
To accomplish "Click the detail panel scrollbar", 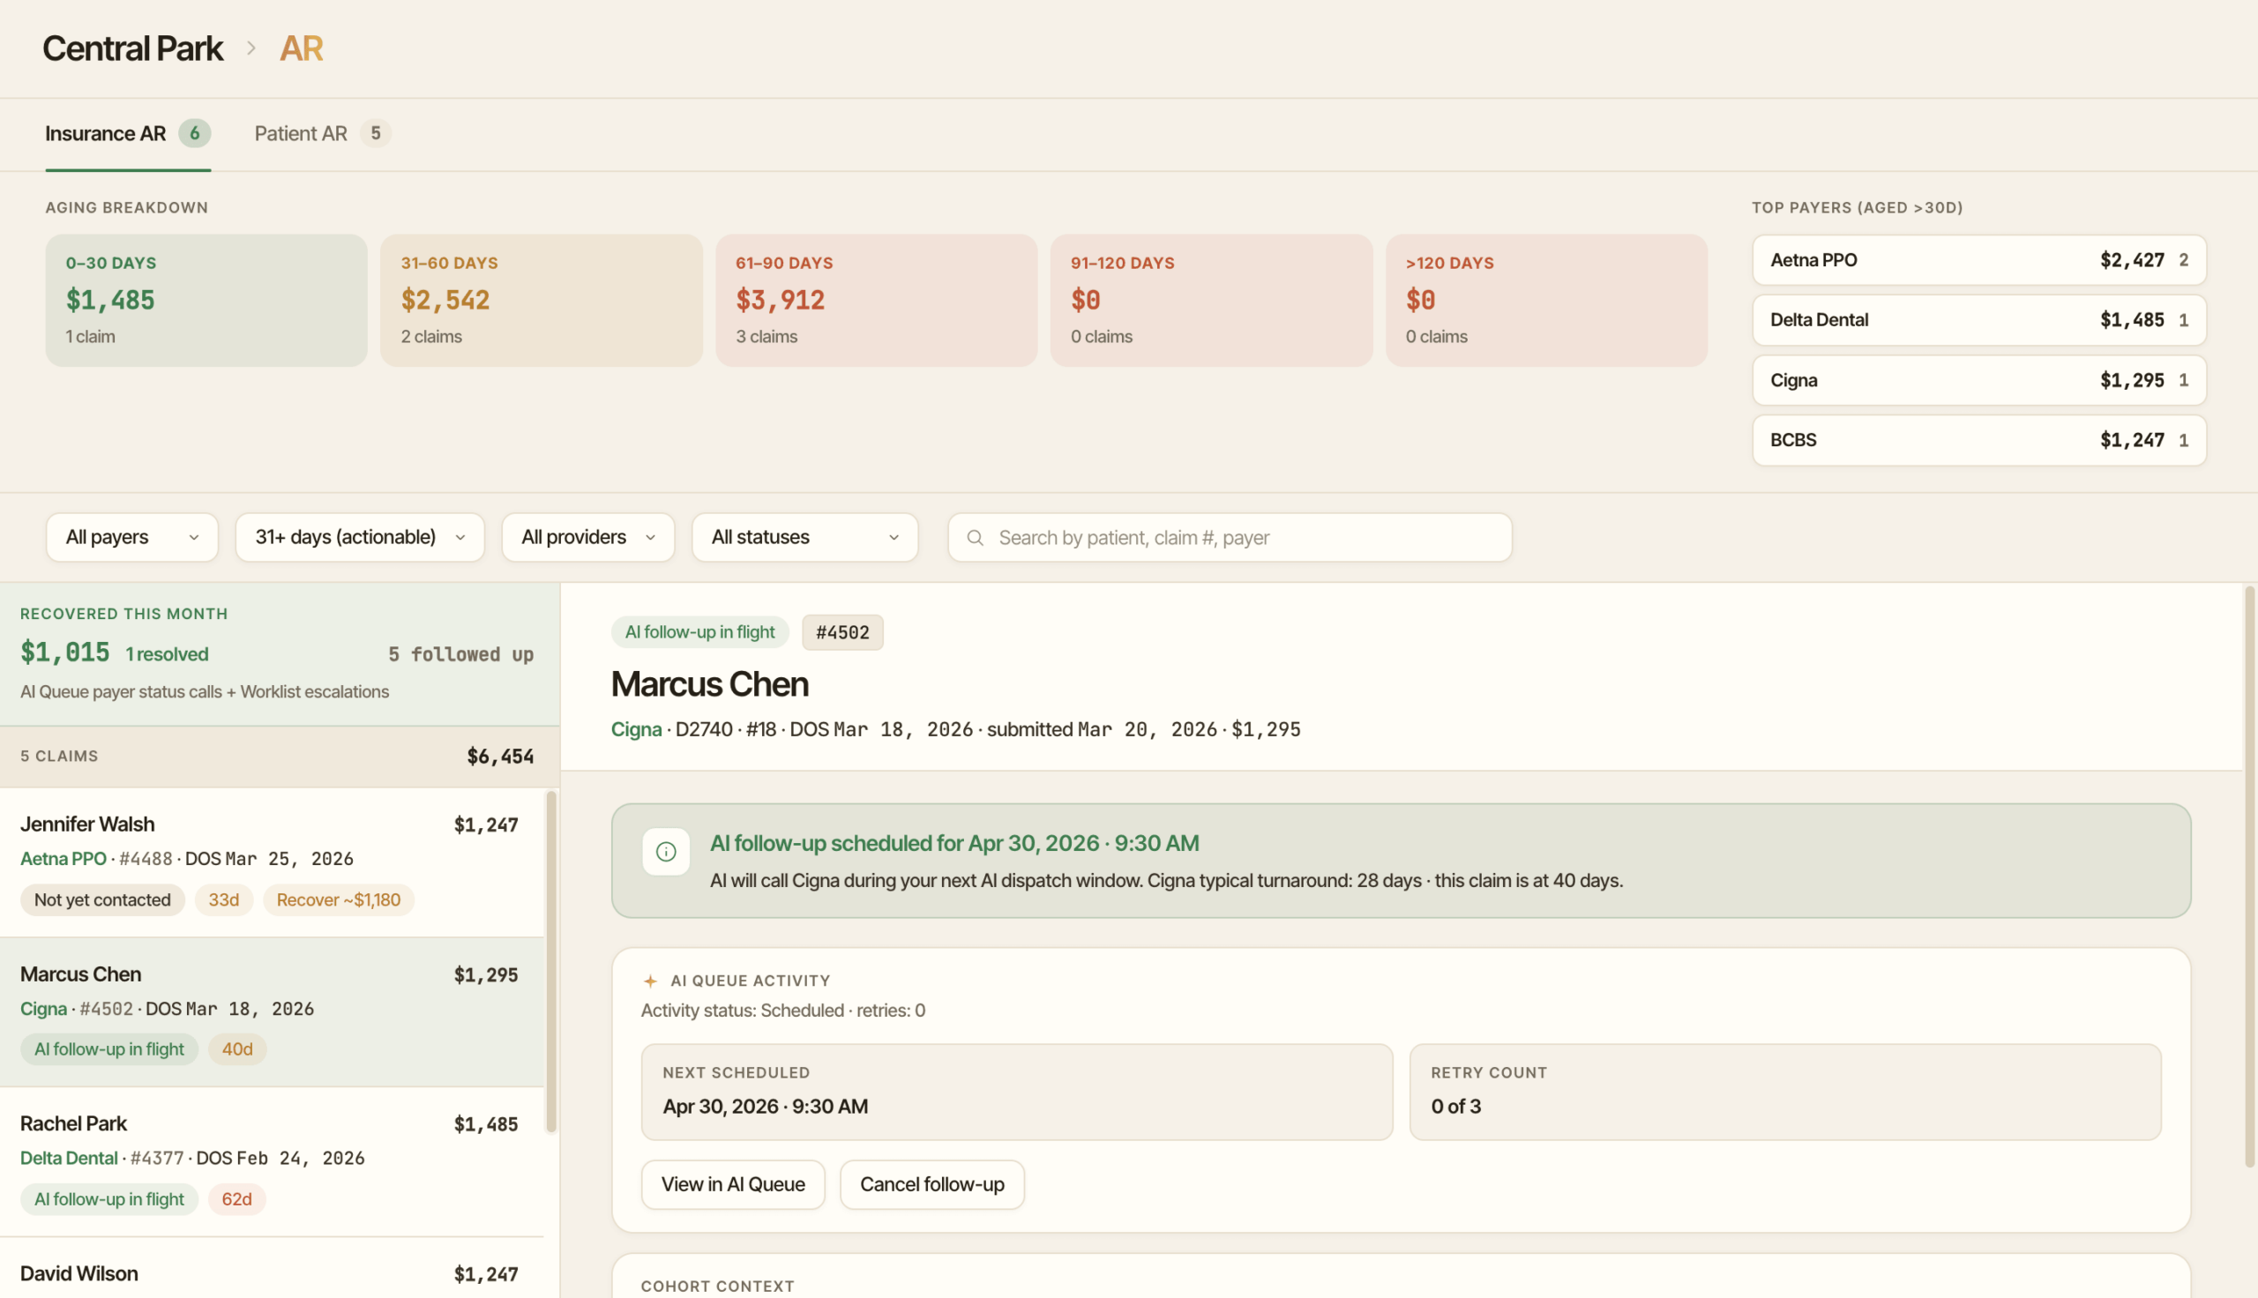I will [x=2250, y=877].
